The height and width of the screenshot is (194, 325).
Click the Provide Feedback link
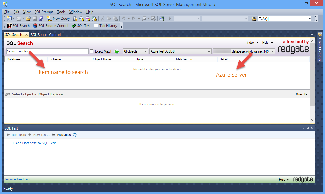click(x=19, y=179)
